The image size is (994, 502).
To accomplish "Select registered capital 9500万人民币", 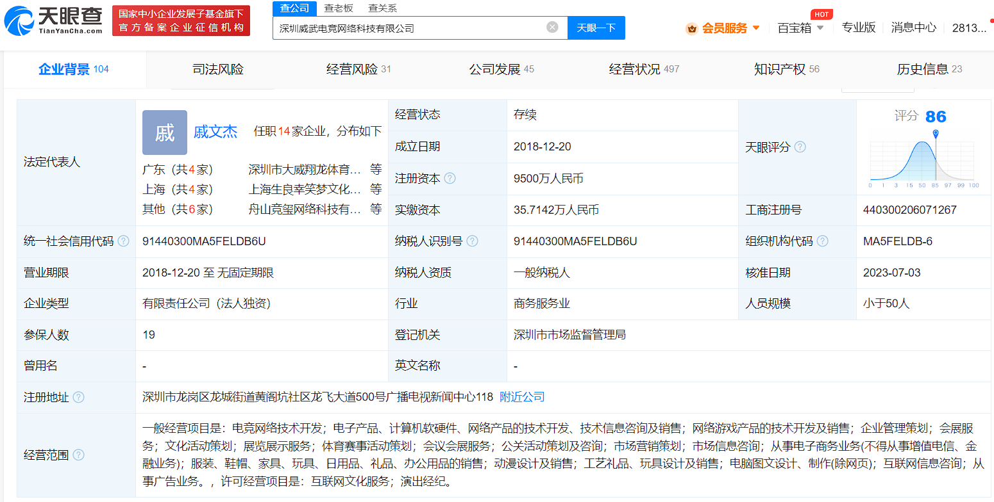I will [548, 179].
